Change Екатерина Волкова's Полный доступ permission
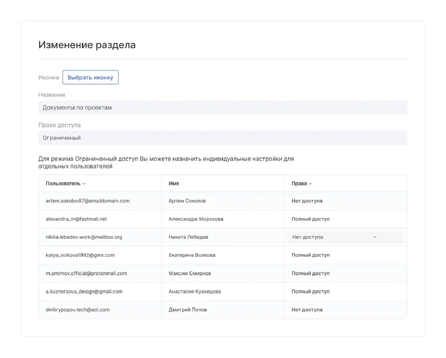446x358 pixels. click(x=310, y=255)
